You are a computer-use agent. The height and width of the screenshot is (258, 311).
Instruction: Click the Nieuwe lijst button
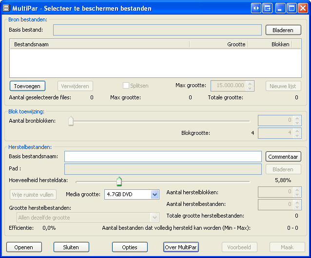click(x=283, y=86)
